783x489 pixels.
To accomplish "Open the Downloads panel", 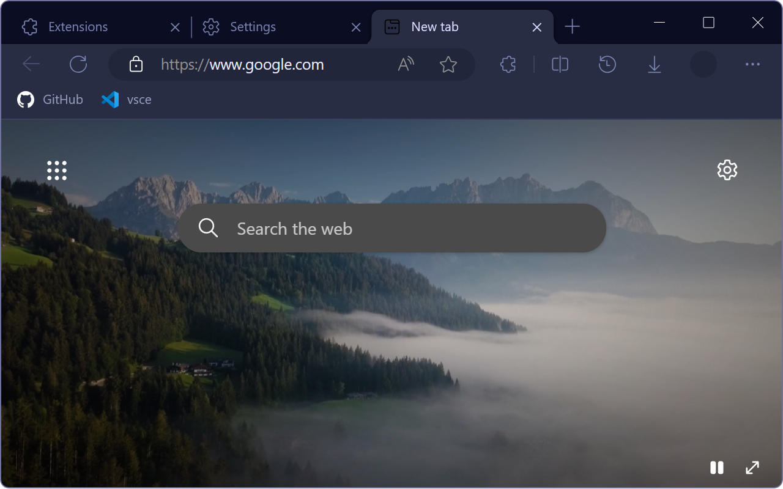I will coord(655,64).
